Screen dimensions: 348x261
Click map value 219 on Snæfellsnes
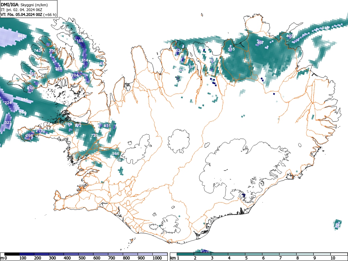[39, 130]
